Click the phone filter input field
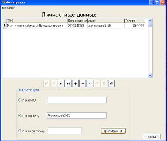This screenshot has width=167, height=141. 64,131
